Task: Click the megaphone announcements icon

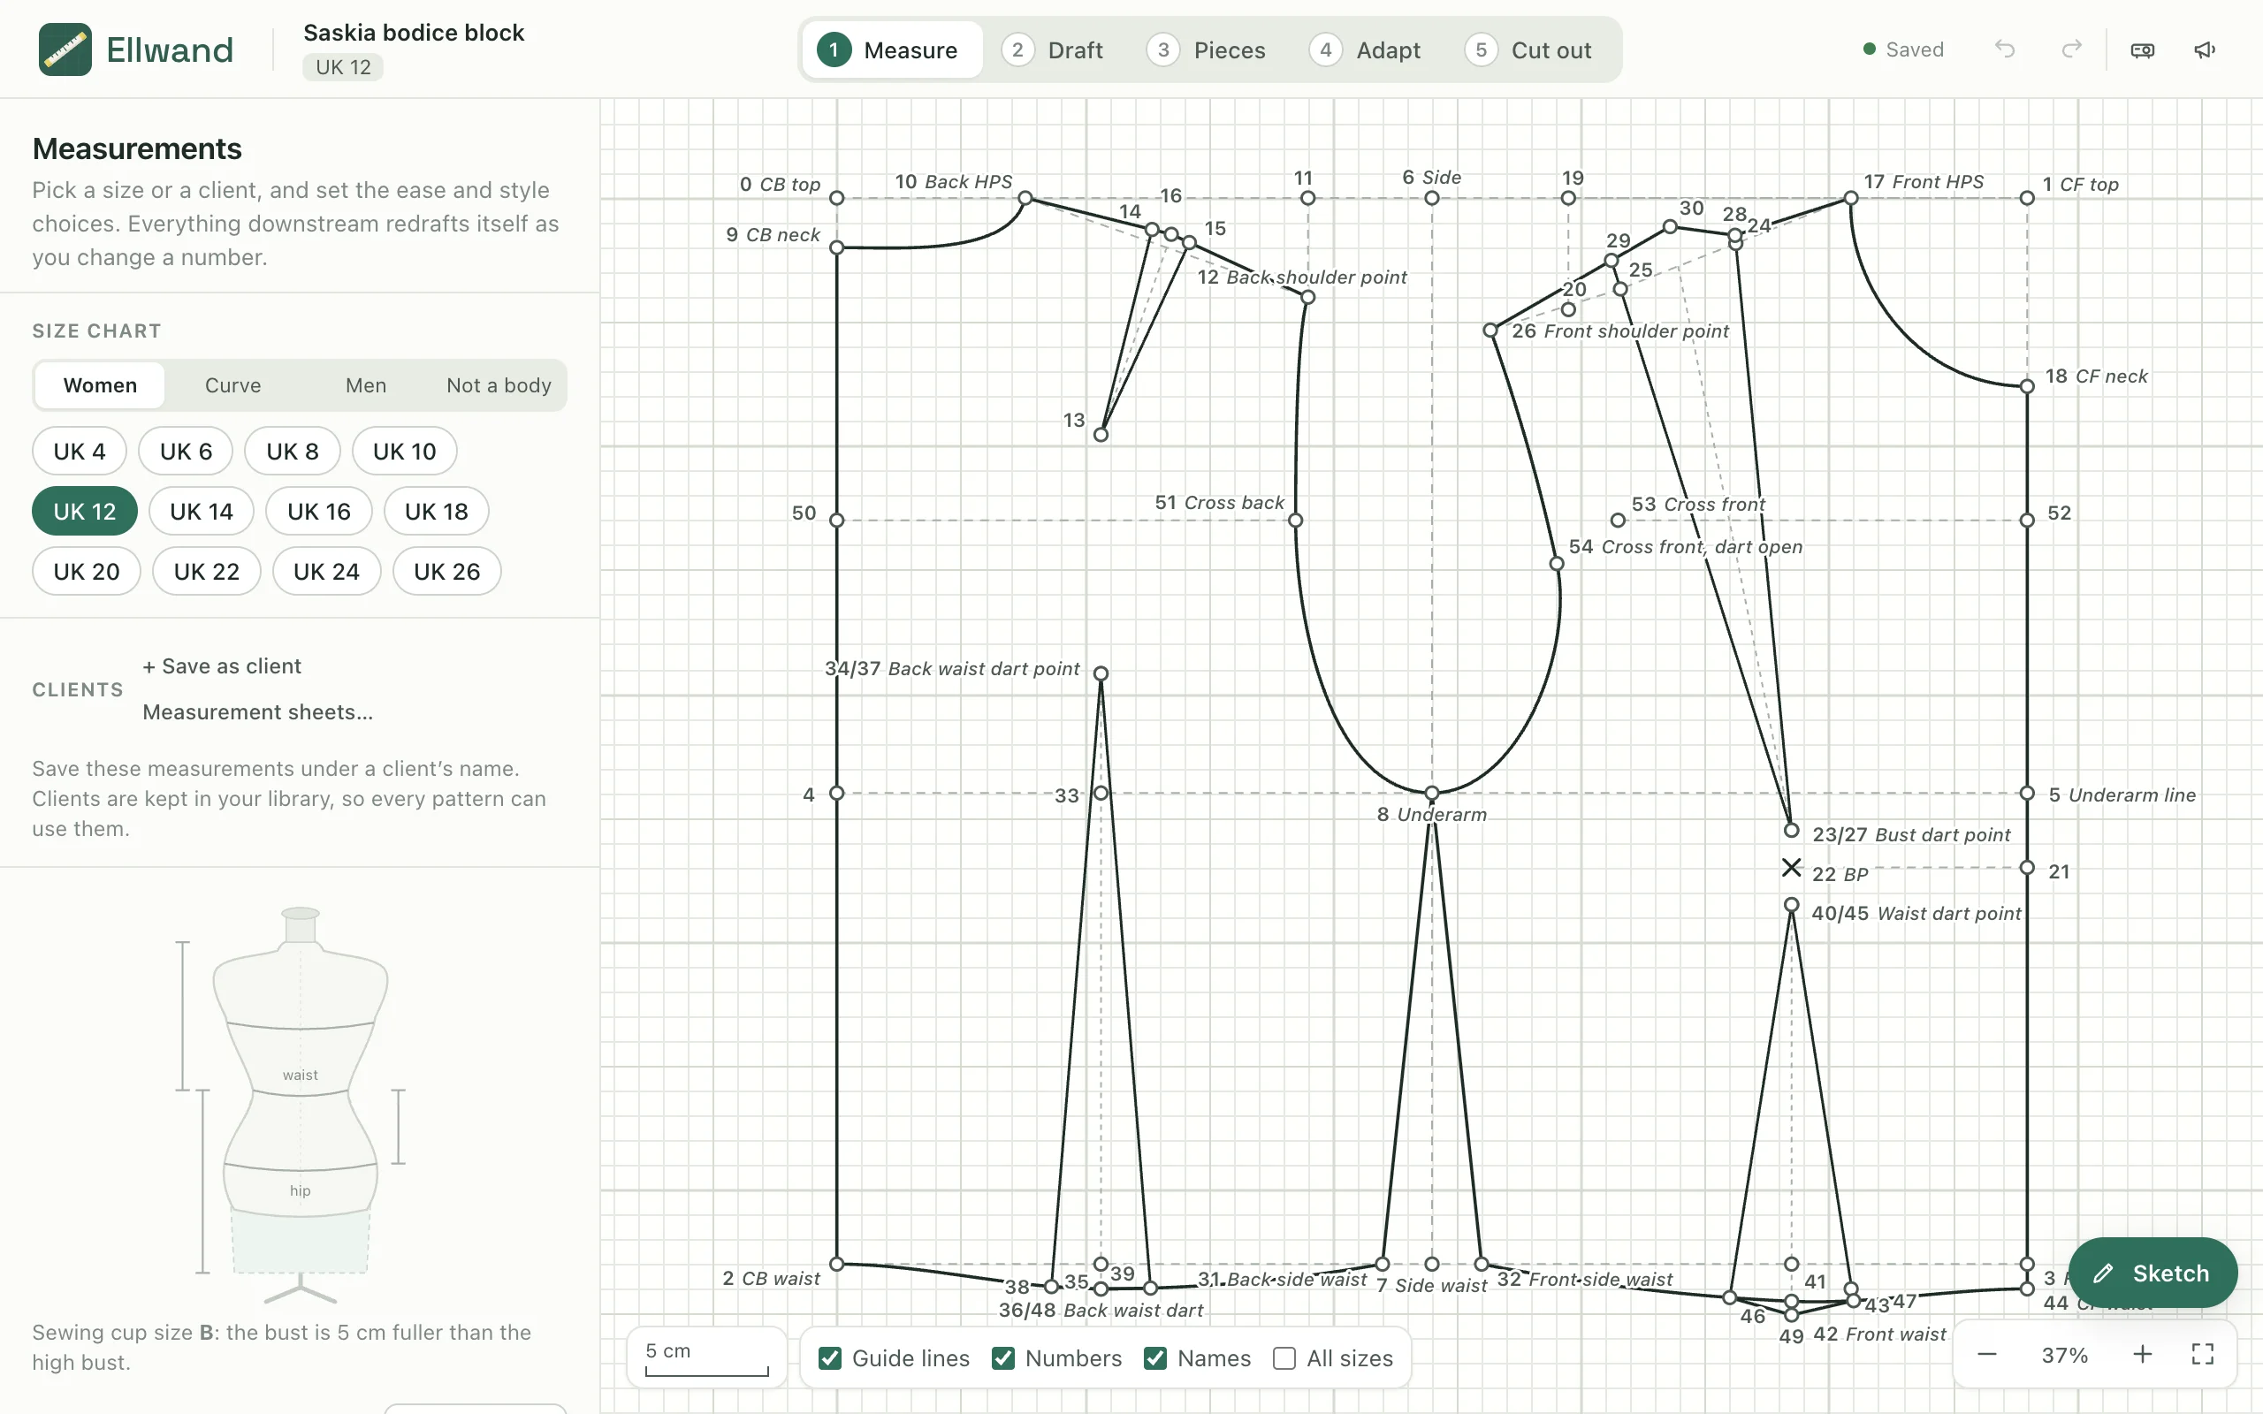Action: [2205, 49]
